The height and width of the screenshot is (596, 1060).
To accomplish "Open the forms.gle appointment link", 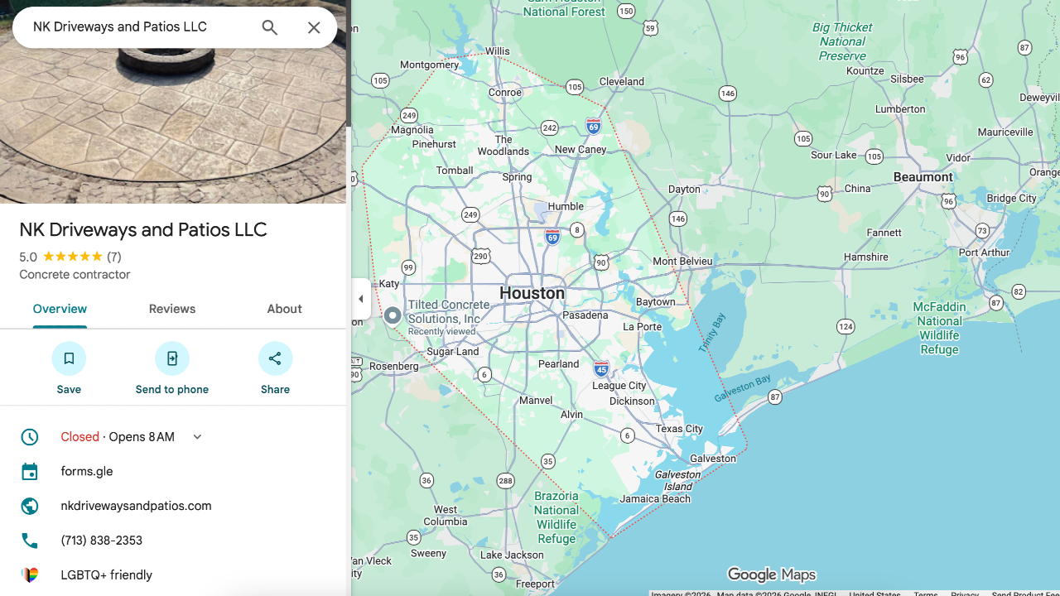I will 87,472.
